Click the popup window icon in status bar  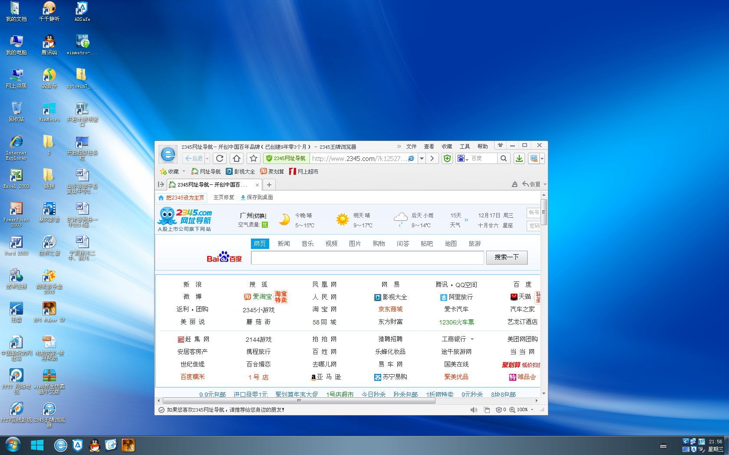click(487, 410)
